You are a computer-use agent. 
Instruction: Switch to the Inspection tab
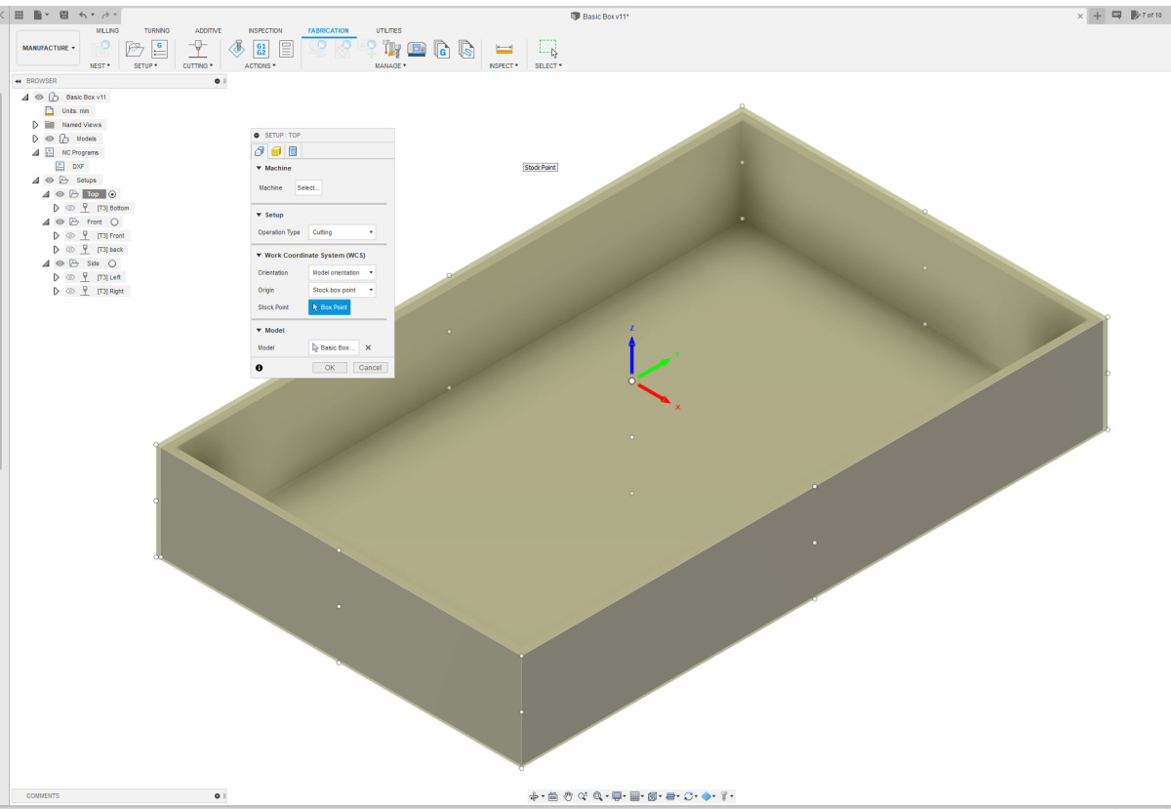[x=265, y=30]
